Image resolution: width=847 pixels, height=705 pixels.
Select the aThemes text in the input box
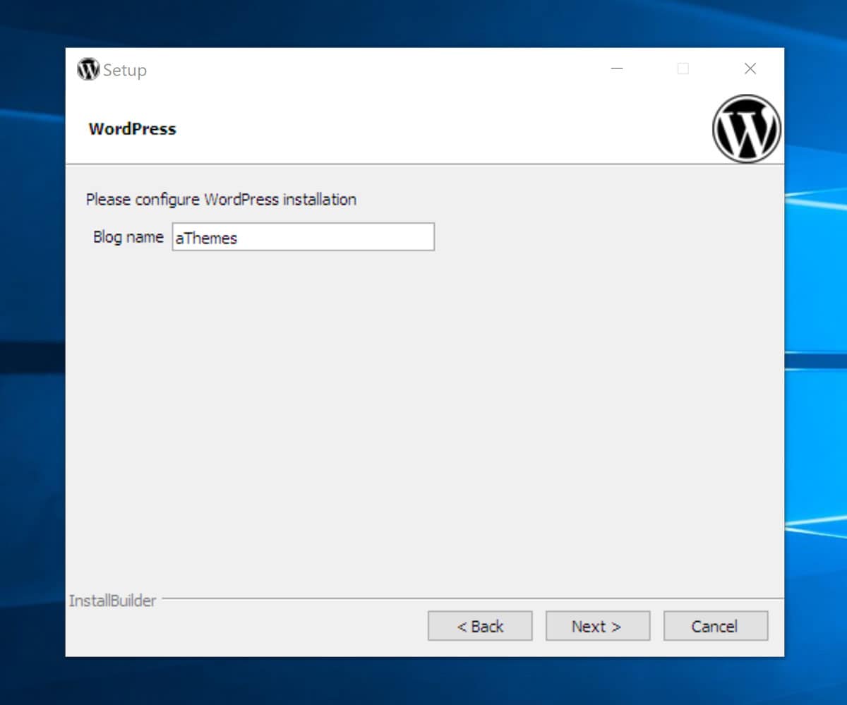click(x=205, y=239)
